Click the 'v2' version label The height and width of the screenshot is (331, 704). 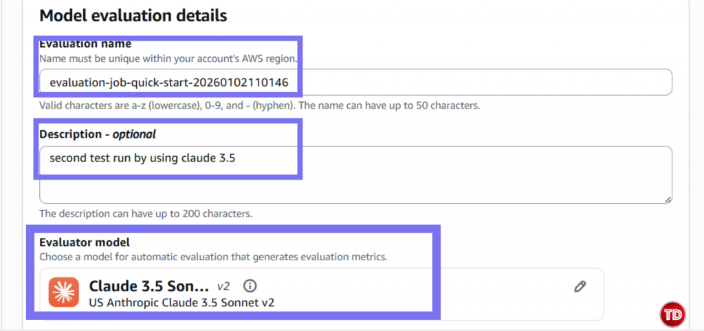click(x=223, y=286)
